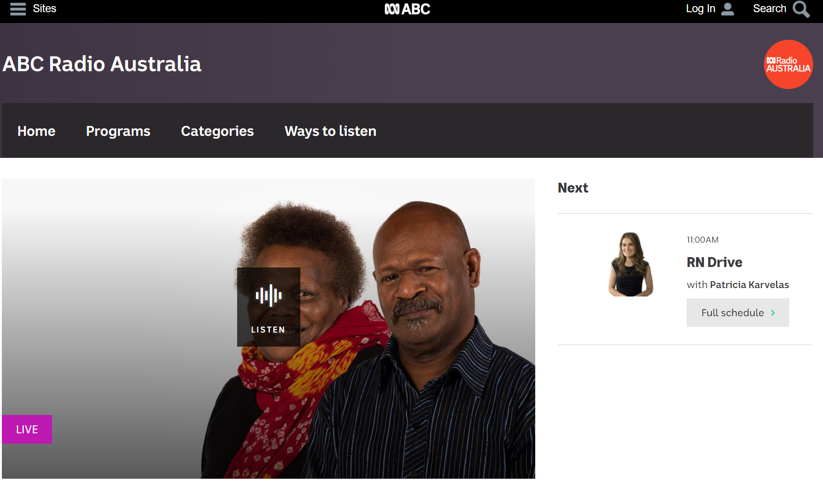Click the Patricia Karvelas presenter thumbnail
The height and width of the screenshot is (482, 823).
click(630, 264)
